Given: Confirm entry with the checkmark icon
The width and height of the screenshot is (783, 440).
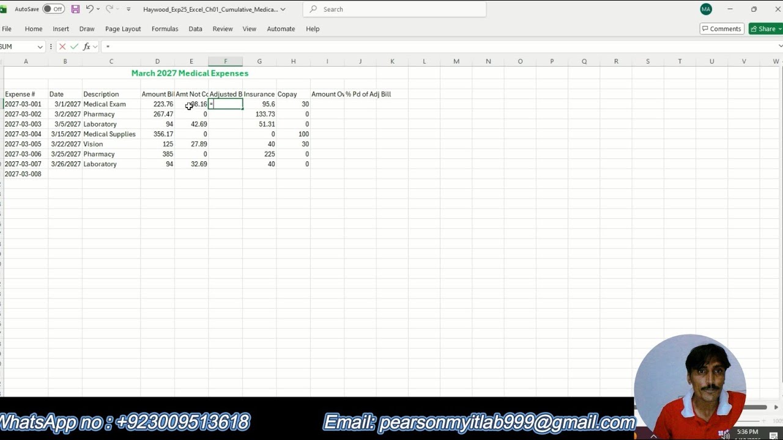Looking at the screenshot, I should click(x=74, y=46).
